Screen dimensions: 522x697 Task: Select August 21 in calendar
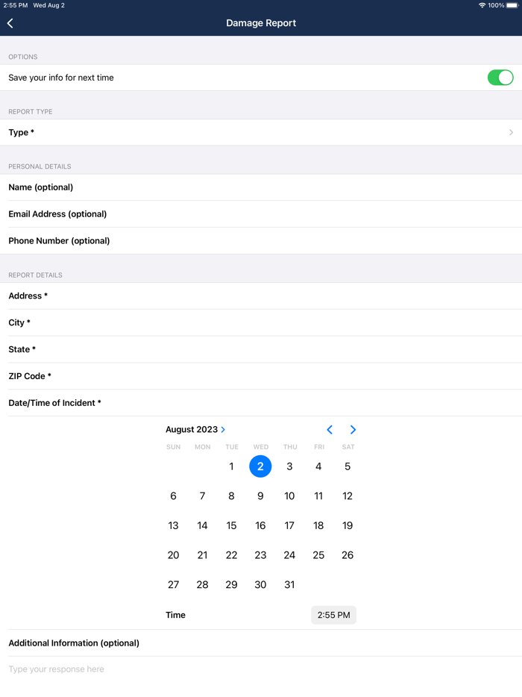pos(202,555)
